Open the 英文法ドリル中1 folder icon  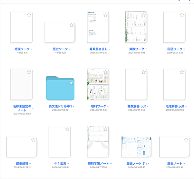click(x=60, y=88)
